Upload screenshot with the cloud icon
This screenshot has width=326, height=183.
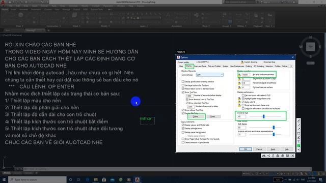(x=264, y=156)
